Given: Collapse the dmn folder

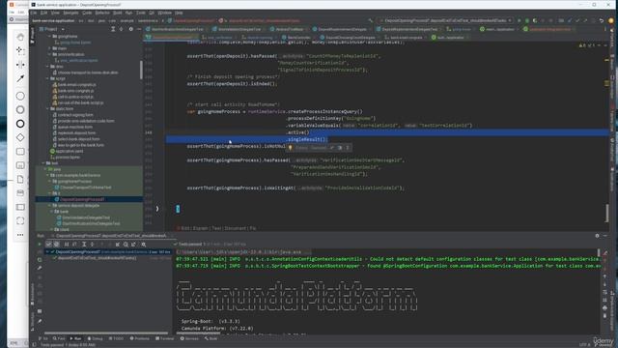Looking at the screenshot, I should click(47, 67).
